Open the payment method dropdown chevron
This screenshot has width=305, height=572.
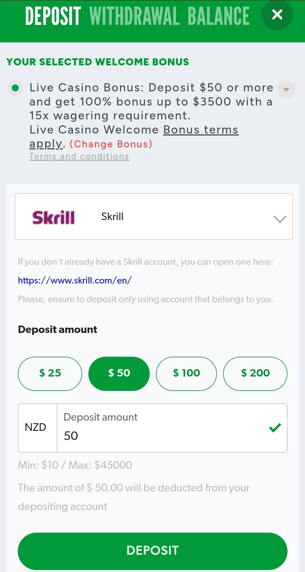click(280, 219)
